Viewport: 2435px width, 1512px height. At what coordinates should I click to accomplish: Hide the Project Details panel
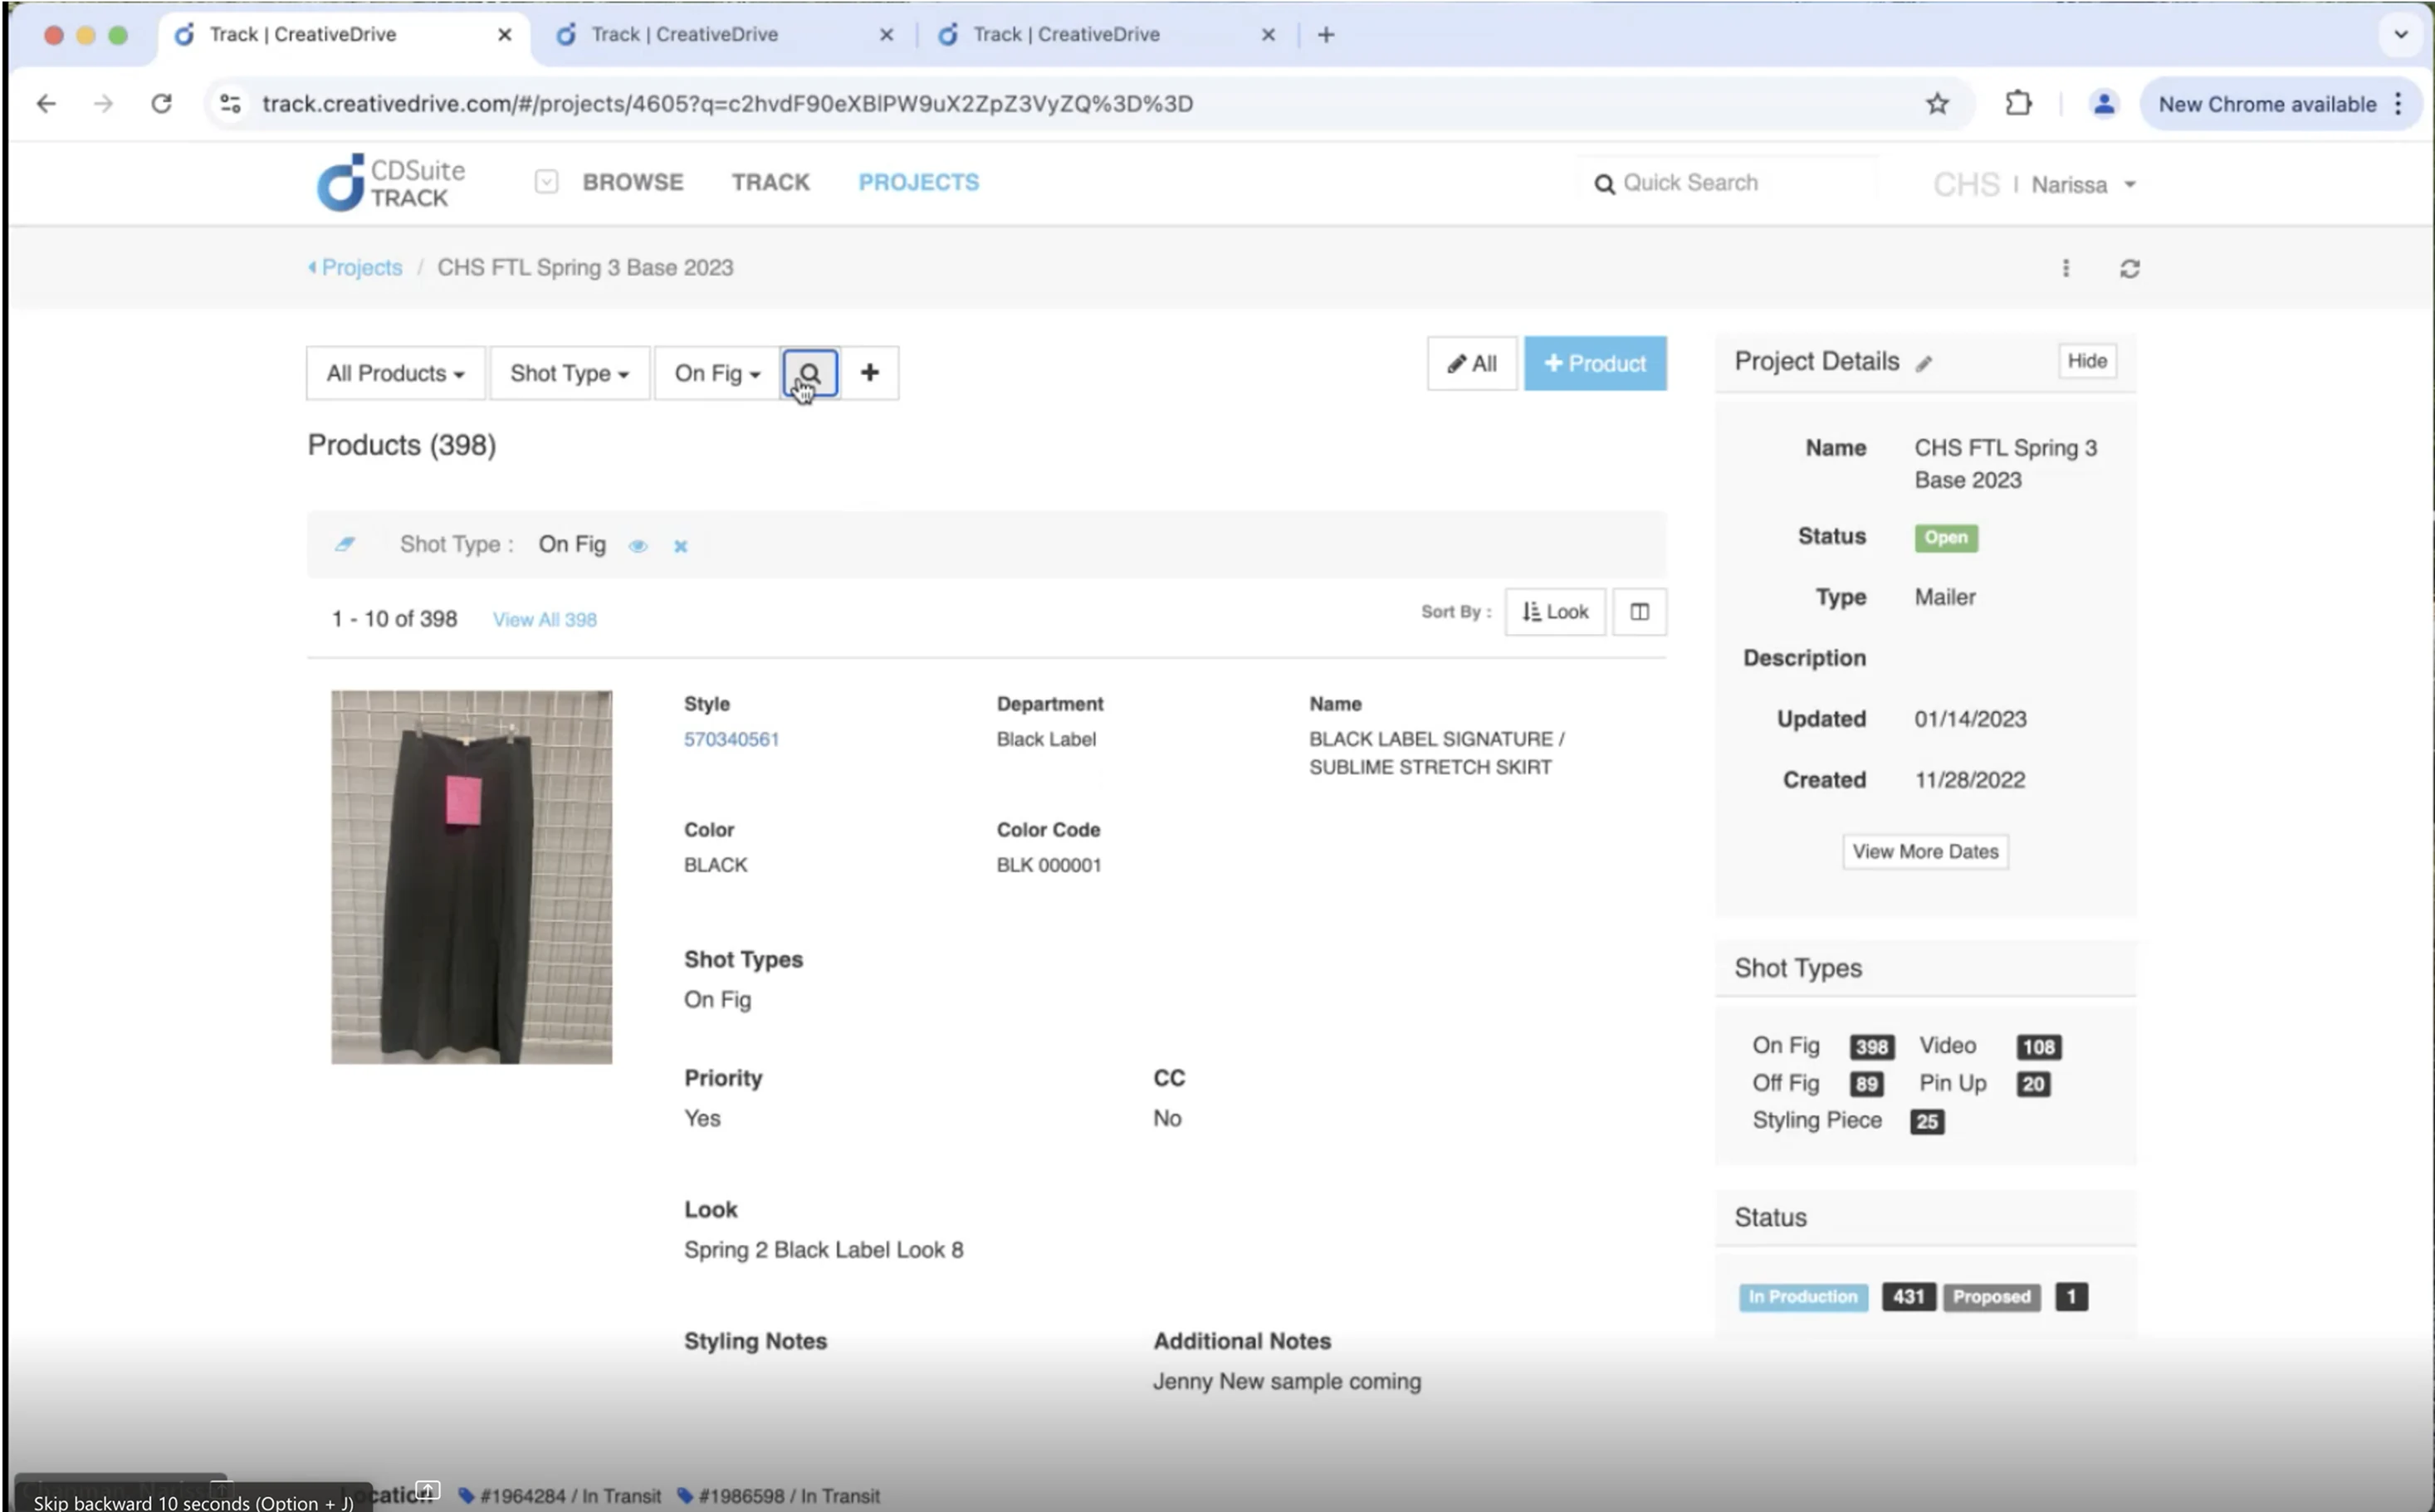click(x=2087, y=361)
